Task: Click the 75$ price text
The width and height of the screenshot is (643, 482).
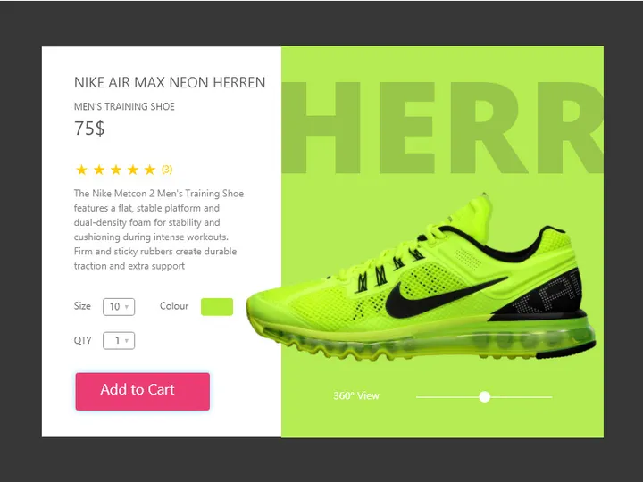Action: click(89, 129)
